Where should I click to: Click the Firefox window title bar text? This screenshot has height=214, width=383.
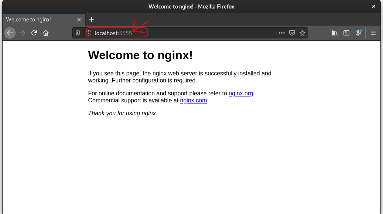191,7
